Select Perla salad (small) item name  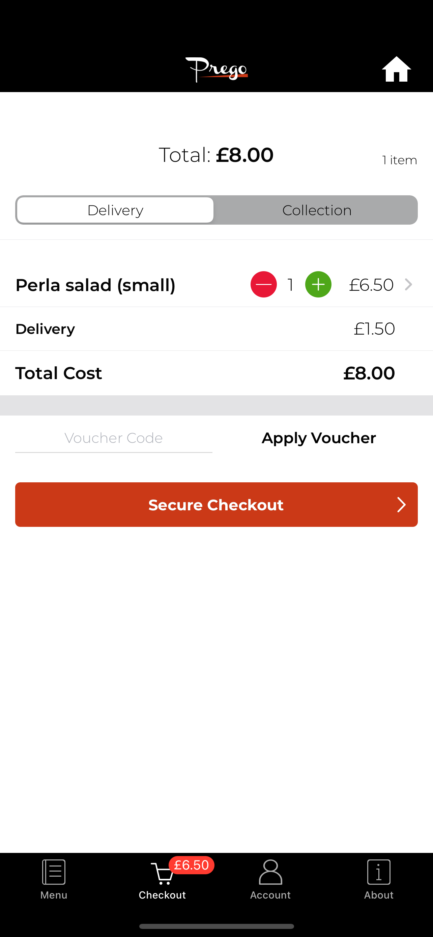point(95,285)
